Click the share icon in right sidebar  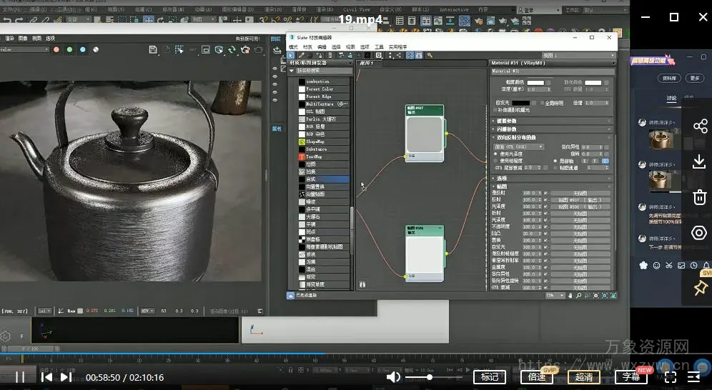(699, 127)
